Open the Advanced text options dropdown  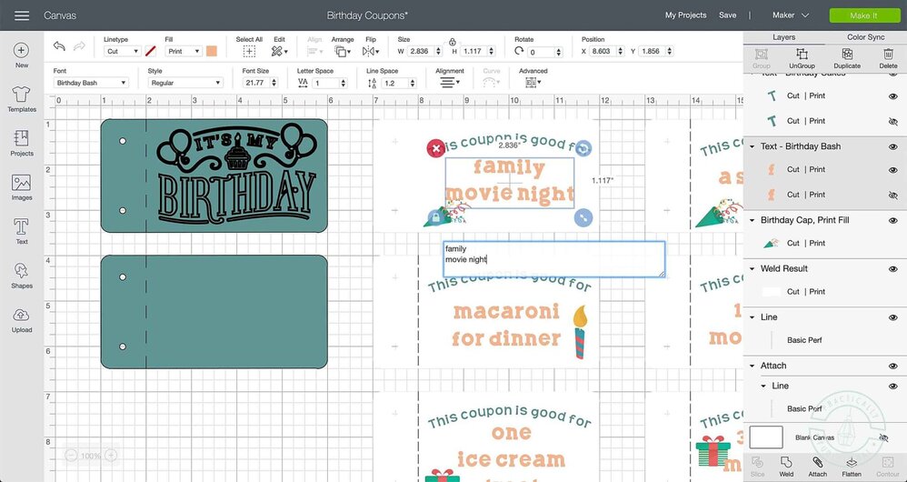point(533,83)
